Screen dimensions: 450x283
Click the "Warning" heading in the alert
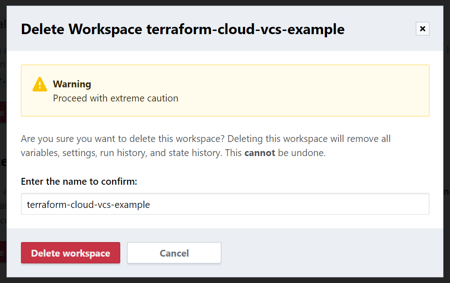(x=72, y=84)
